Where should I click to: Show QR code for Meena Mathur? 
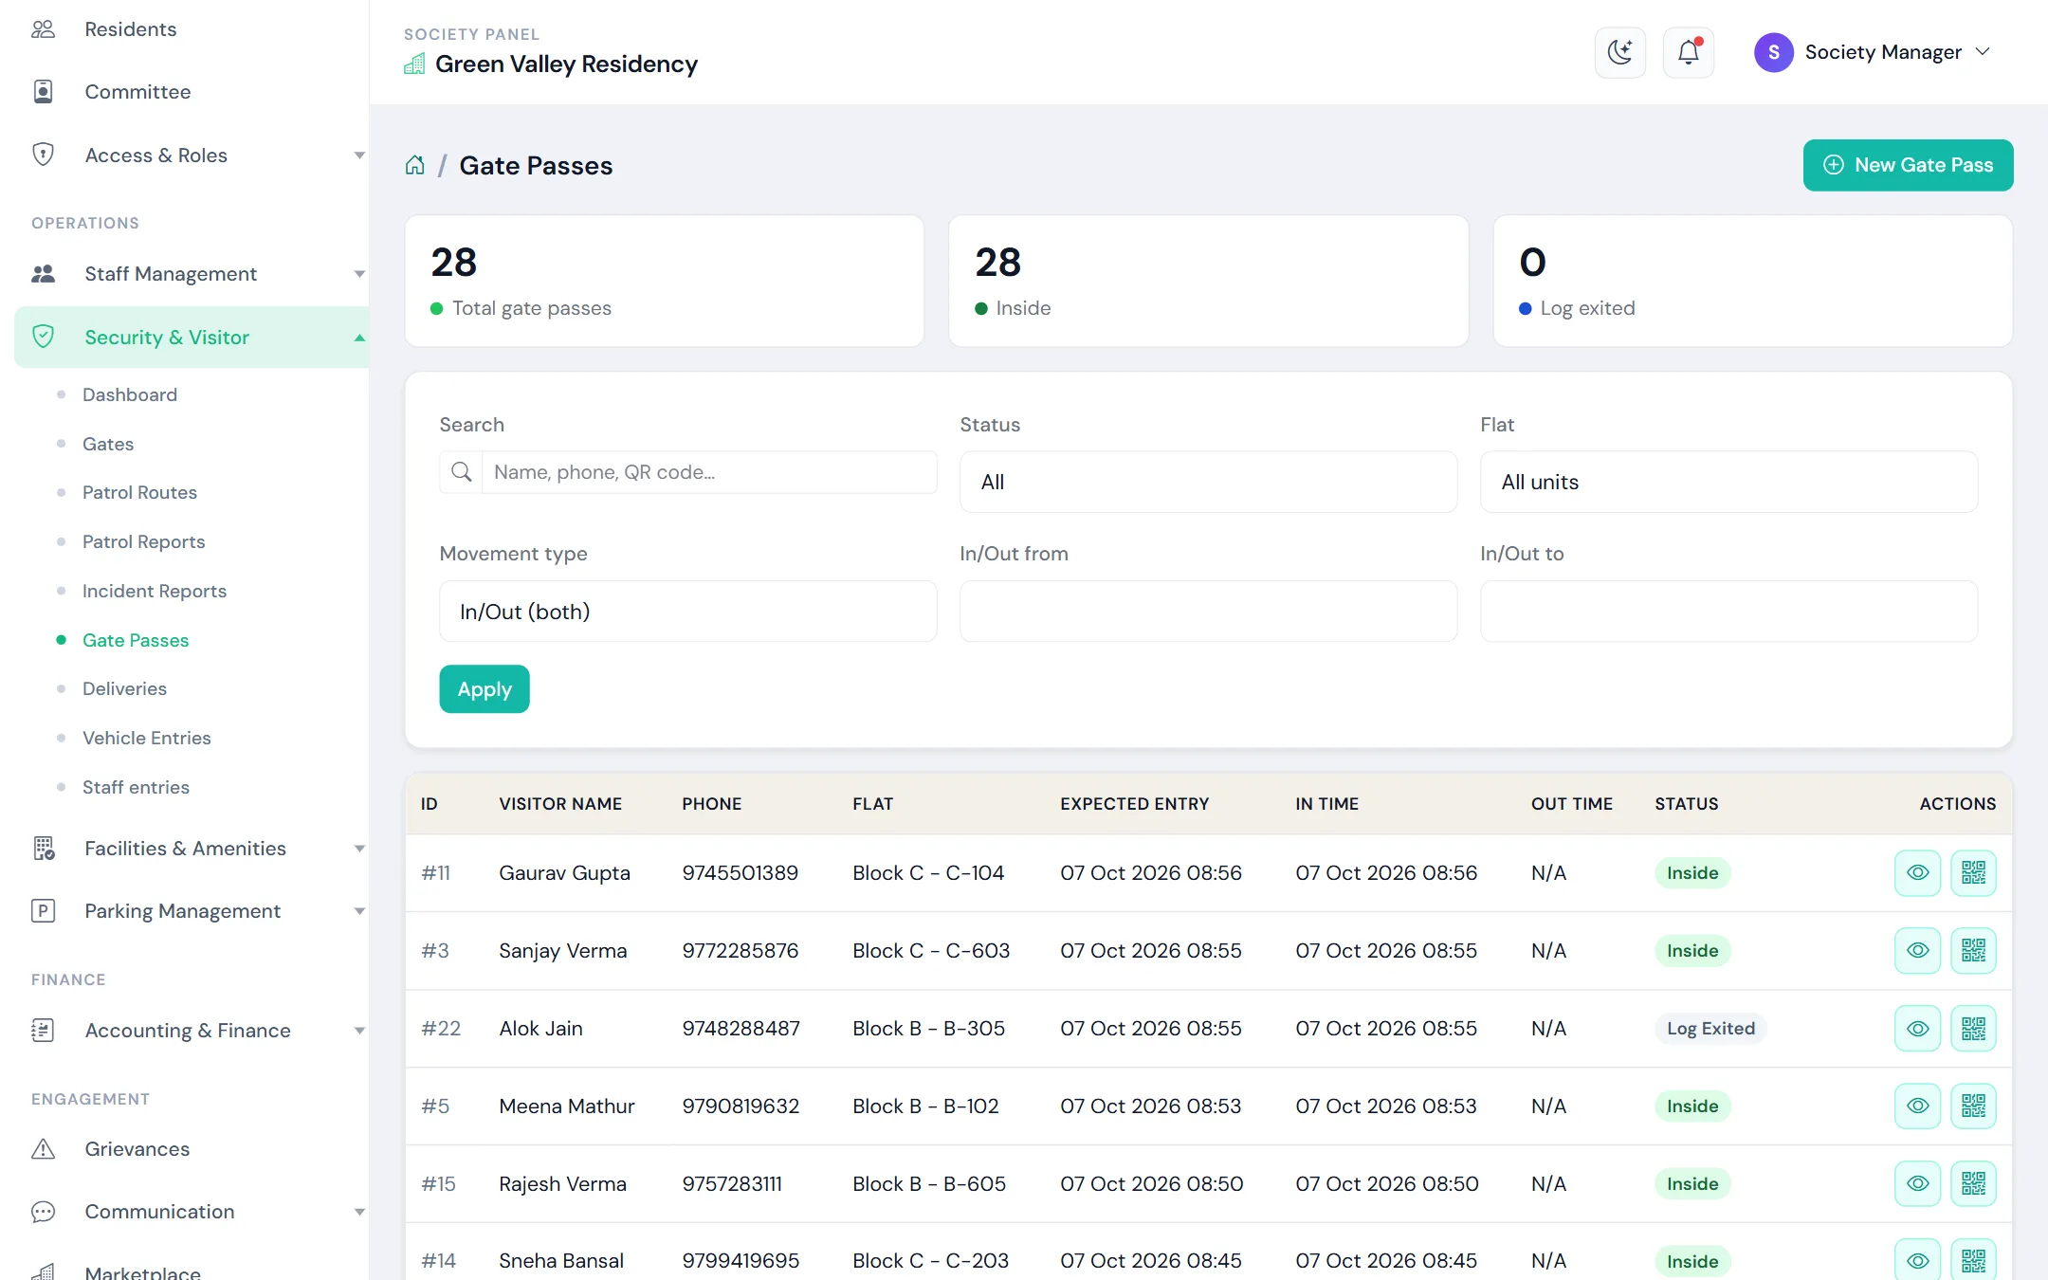tap(1973, 1106)
